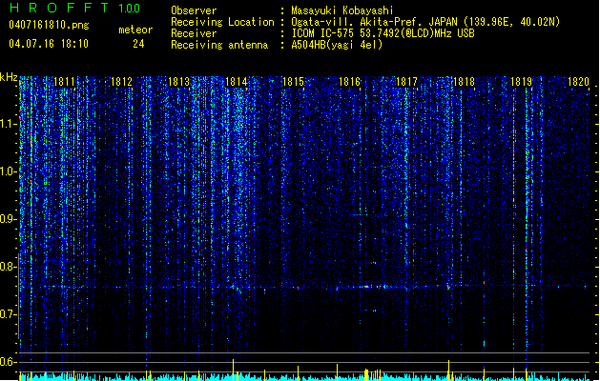Click the 0.9 frequency axis label
This screenshot has width=600, height=381.
click(9, 219)
